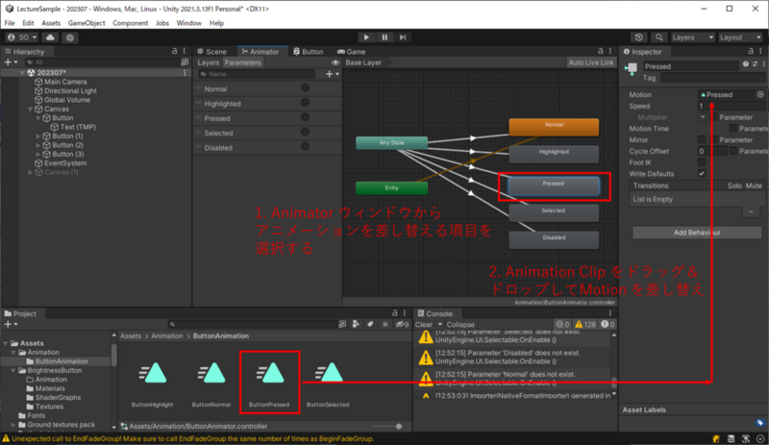769x445 pixels.
Task: Open the Animator Layers tab
Action: pos(208,62)
